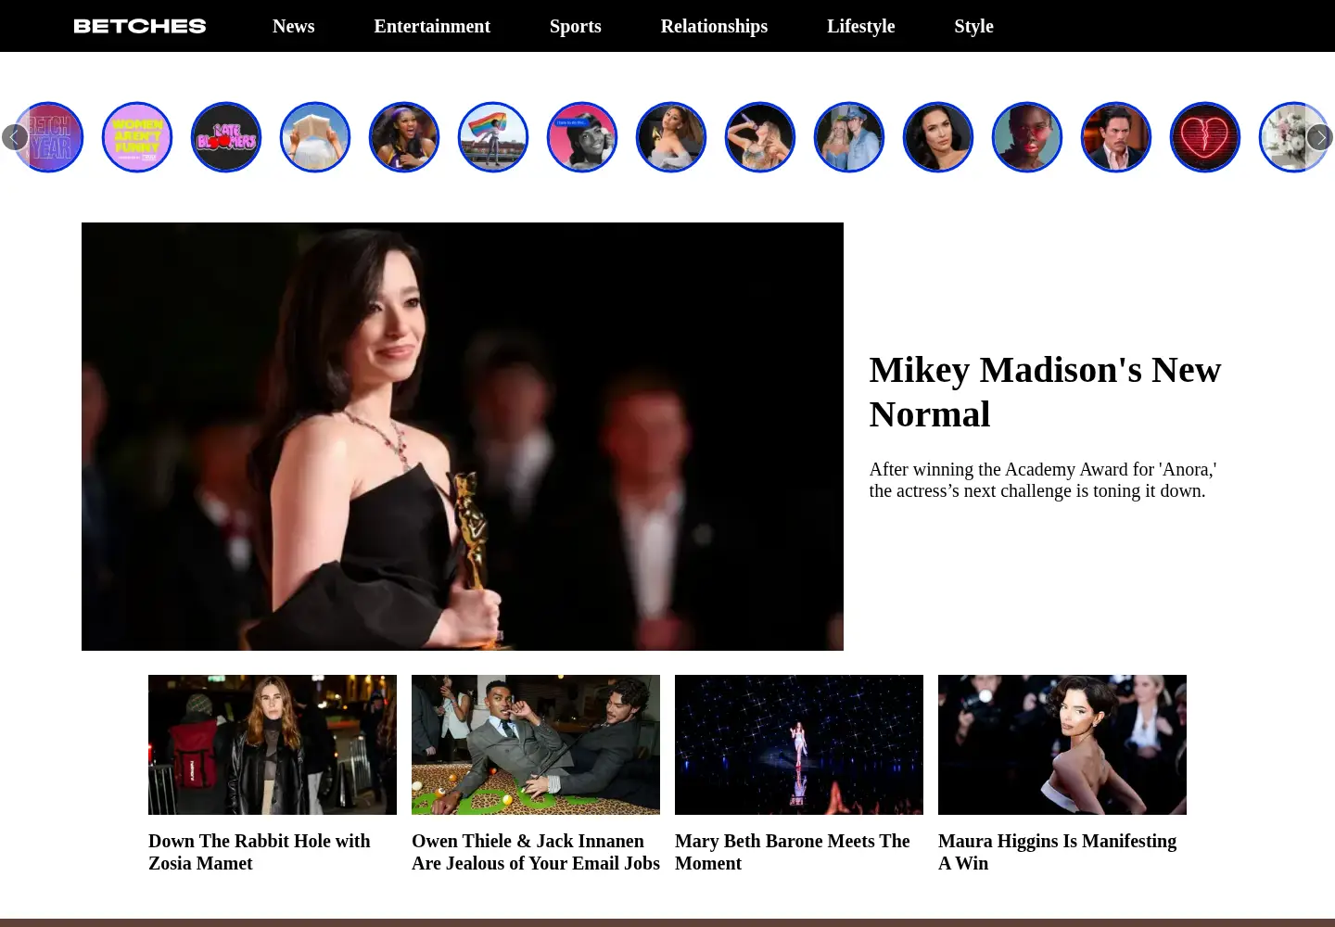The height and width of the screenshot is (927, 1335).
Task: Open the man in suit story circle
Action: coord(1116,137)
